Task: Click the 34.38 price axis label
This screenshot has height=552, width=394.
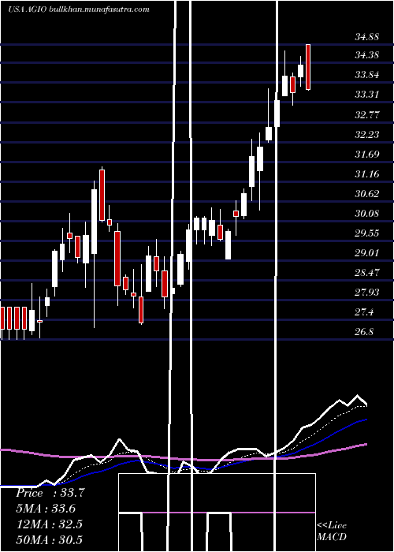Action: click(x=367, y=55)
